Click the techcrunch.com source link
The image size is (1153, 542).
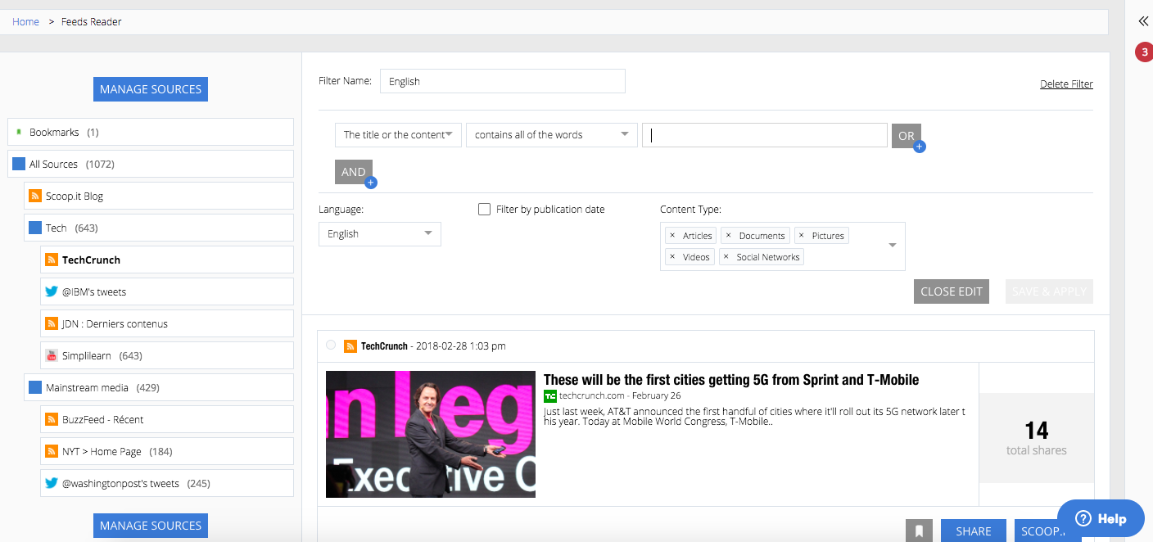pyautogui.click(x=592, y=395)
